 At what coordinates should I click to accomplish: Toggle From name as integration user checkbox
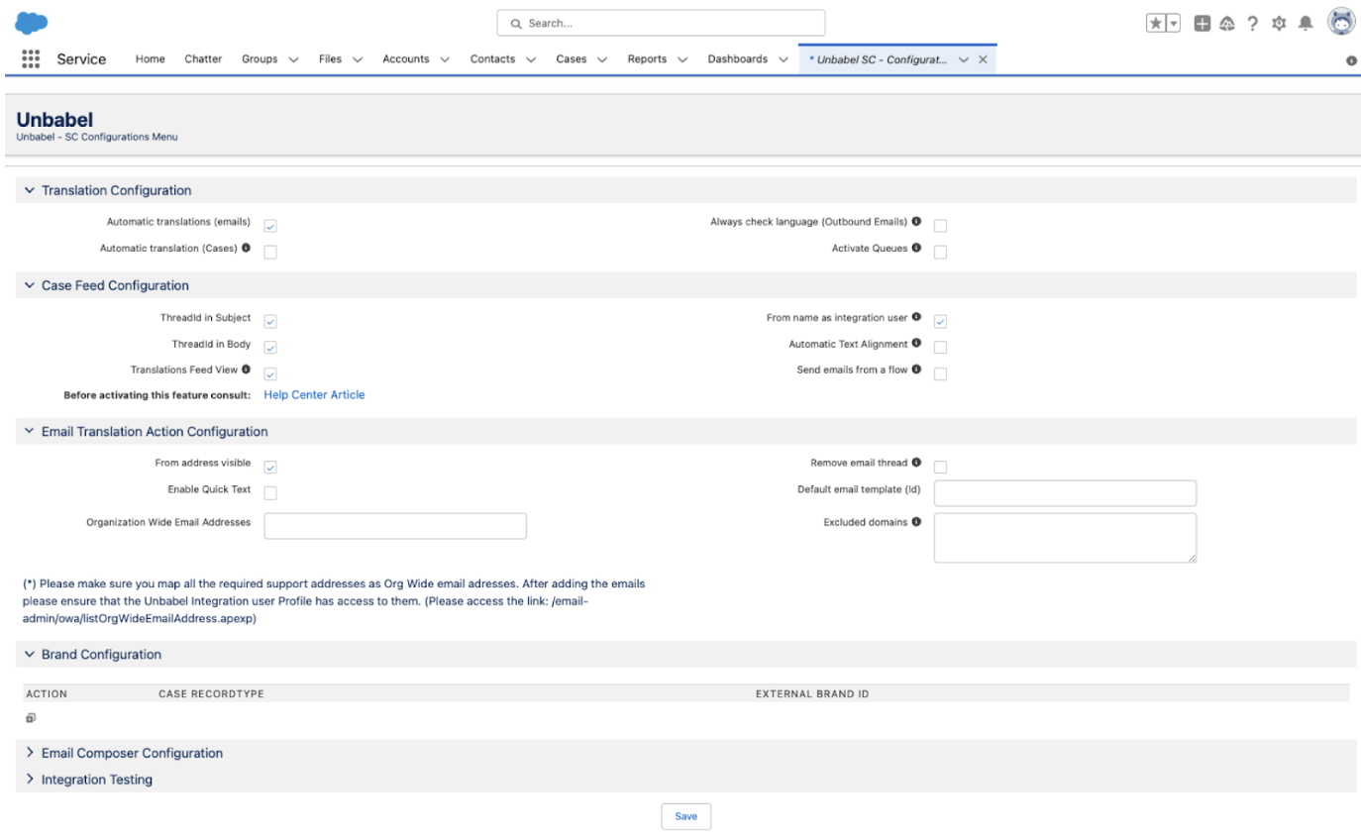(x=940, y=321)
